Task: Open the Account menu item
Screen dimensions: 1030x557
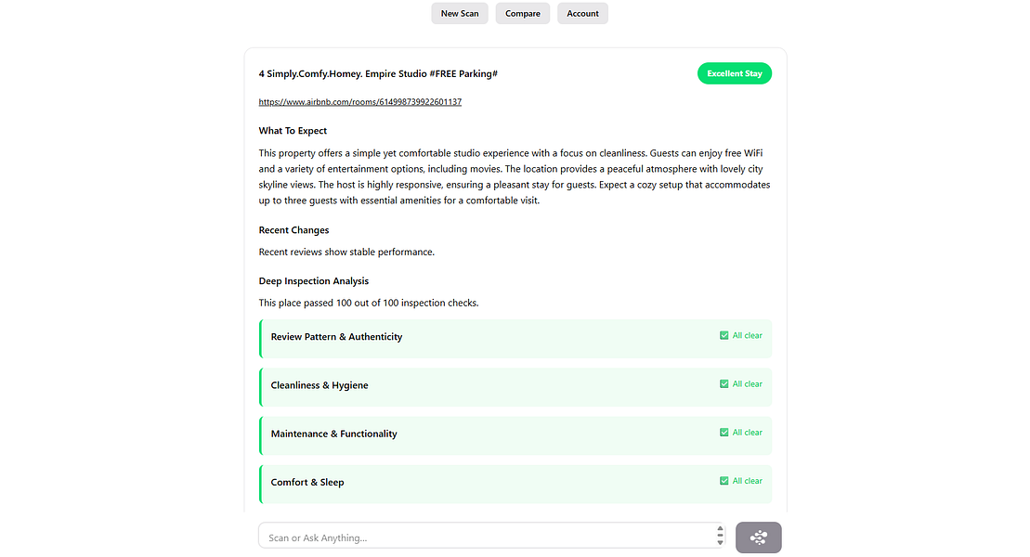Action: click(x=582, y=13)
